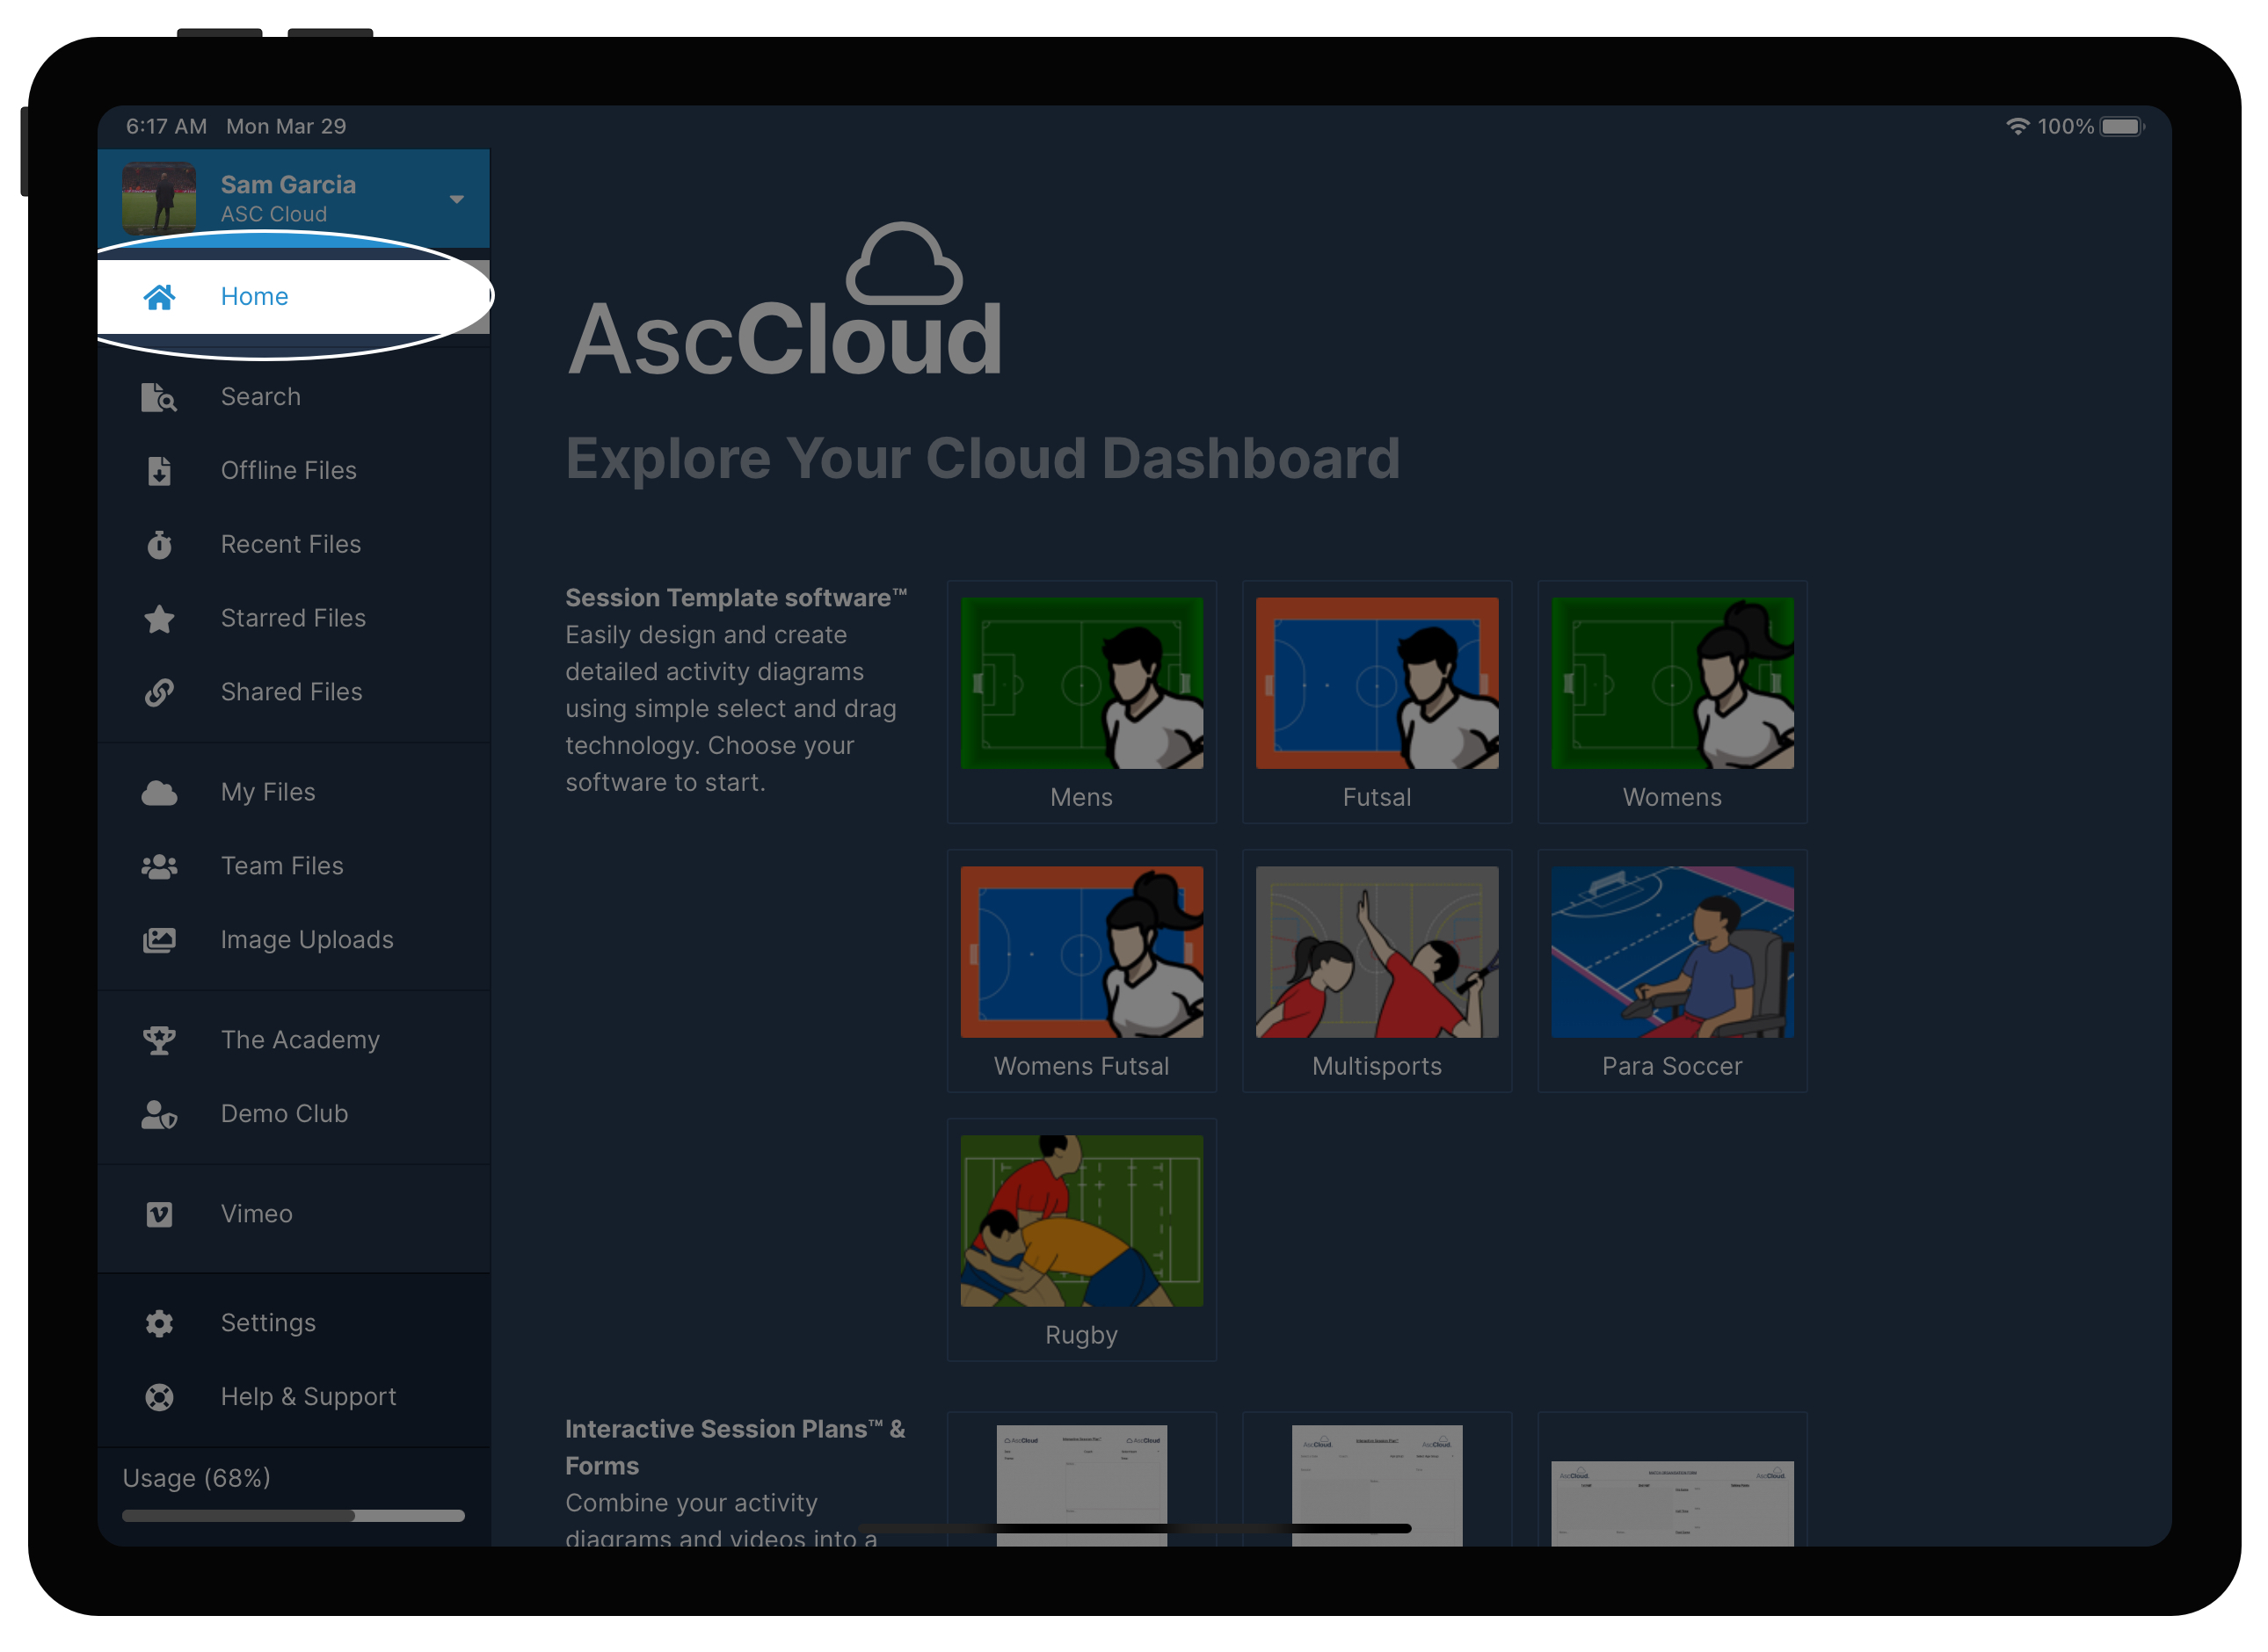Click the Settings gear icon
The image size is (2268, 1652).
[159, 1324]
